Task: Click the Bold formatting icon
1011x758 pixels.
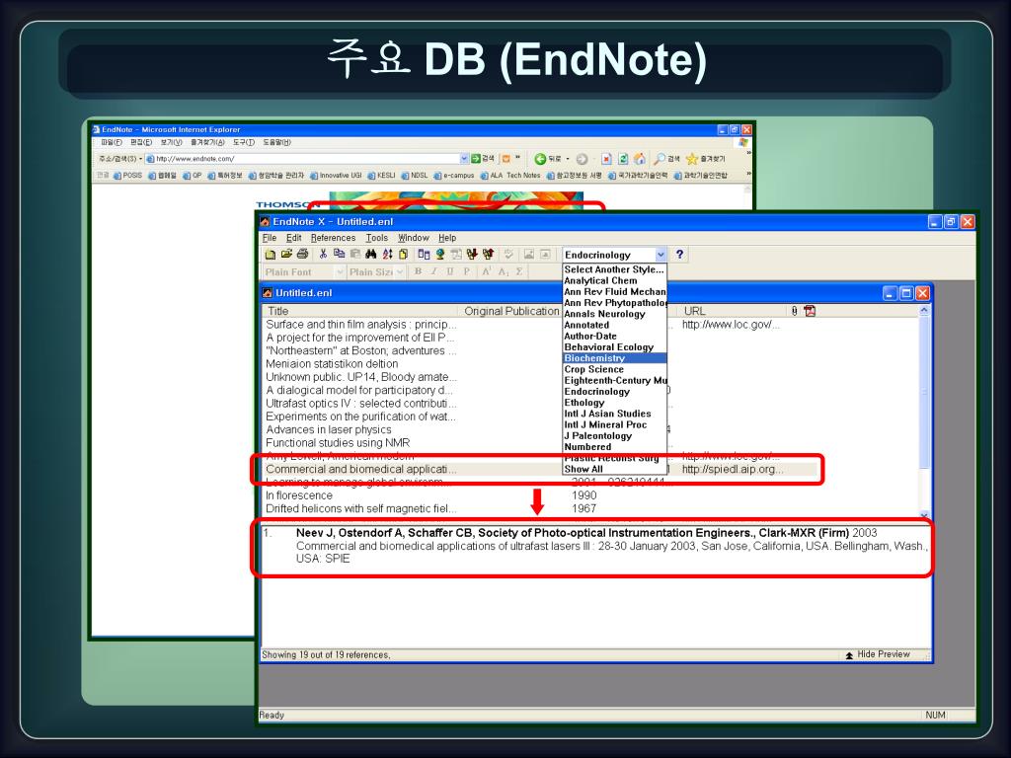Action: [x=418, y=271]
